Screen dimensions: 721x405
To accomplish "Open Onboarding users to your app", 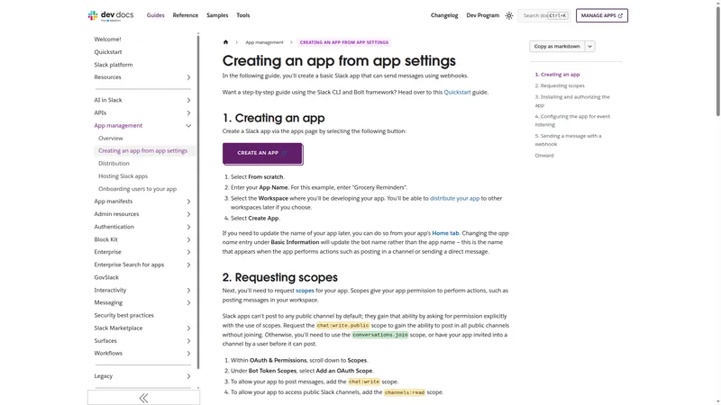I will coord(137,189).
